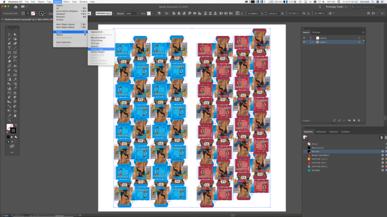Select the Type tool in the toolbar

point(9,48)
